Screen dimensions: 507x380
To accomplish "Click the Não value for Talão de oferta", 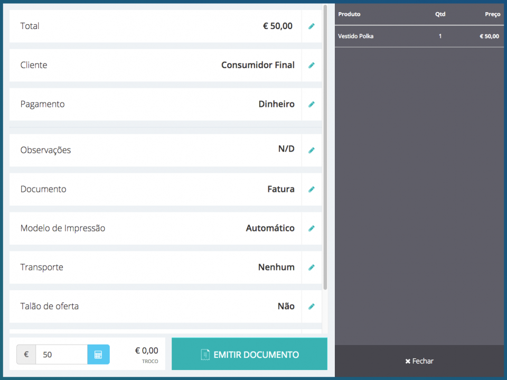I will coord(286,307).
